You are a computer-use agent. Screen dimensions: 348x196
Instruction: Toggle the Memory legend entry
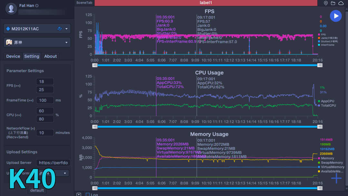pos(326,158)
